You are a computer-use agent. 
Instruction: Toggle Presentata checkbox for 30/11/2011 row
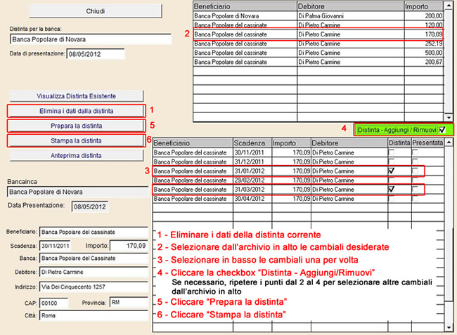pyautogui.click(x=415, y=152)
